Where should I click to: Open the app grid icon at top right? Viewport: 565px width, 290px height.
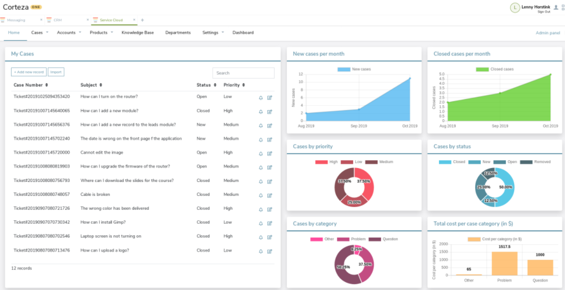click(562, 7)
